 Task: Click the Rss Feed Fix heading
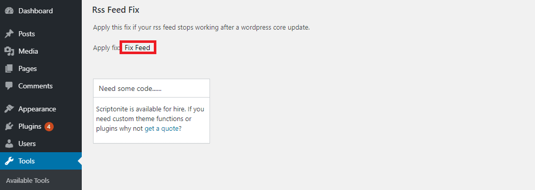tap(115, 10)
